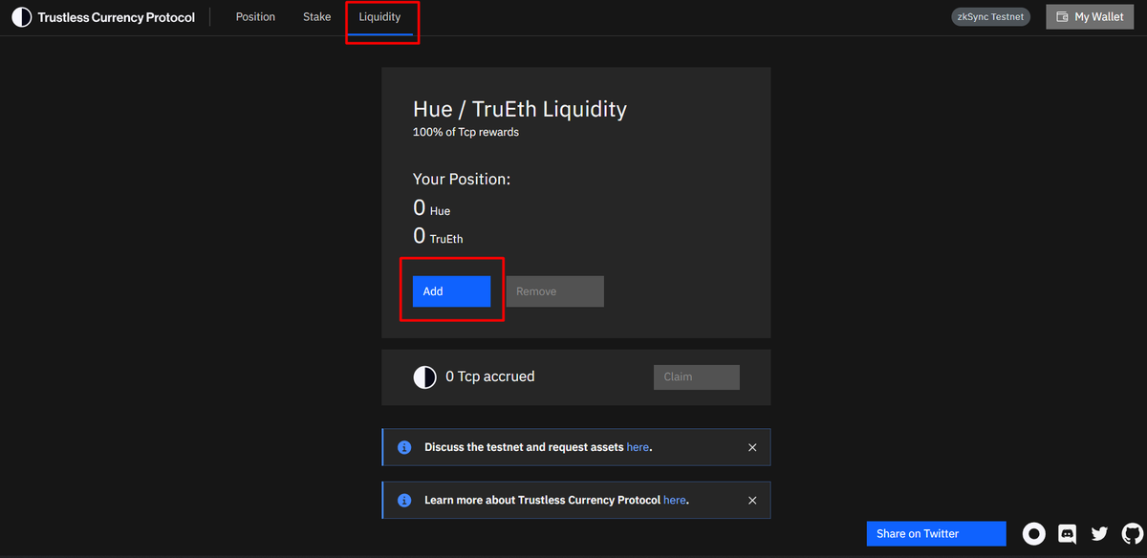This screenshot has height=558, width=1147.
Task: Dismiss the Learn more about Protocol notification
Action: (x=752, y=500)
